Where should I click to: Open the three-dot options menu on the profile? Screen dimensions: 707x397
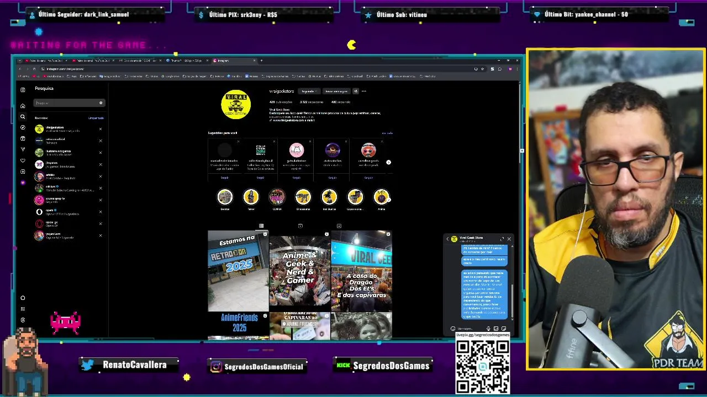[363, 91]
